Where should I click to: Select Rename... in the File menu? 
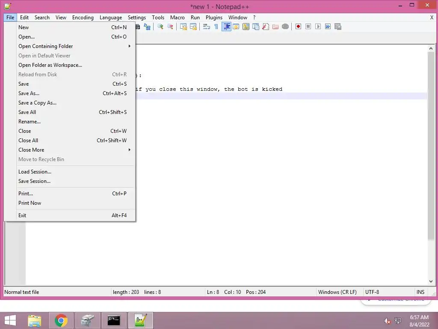[x=73, y=122]
